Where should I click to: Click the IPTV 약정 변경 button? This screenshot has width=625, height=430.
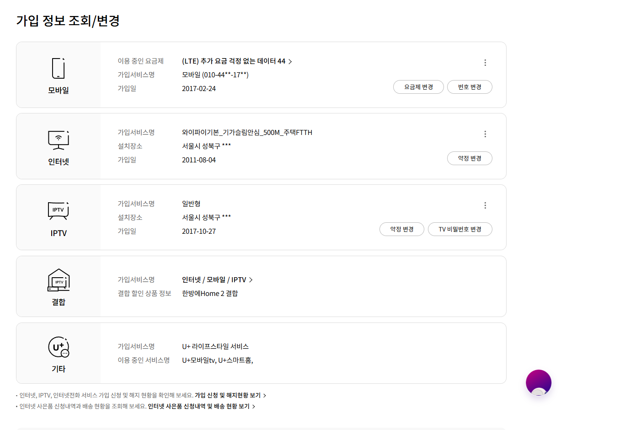tap(402, 229)
